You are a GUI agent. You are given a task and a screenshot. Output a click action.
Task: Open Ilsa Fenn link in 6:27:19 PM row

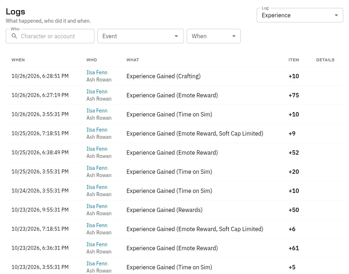coord(97,92)
